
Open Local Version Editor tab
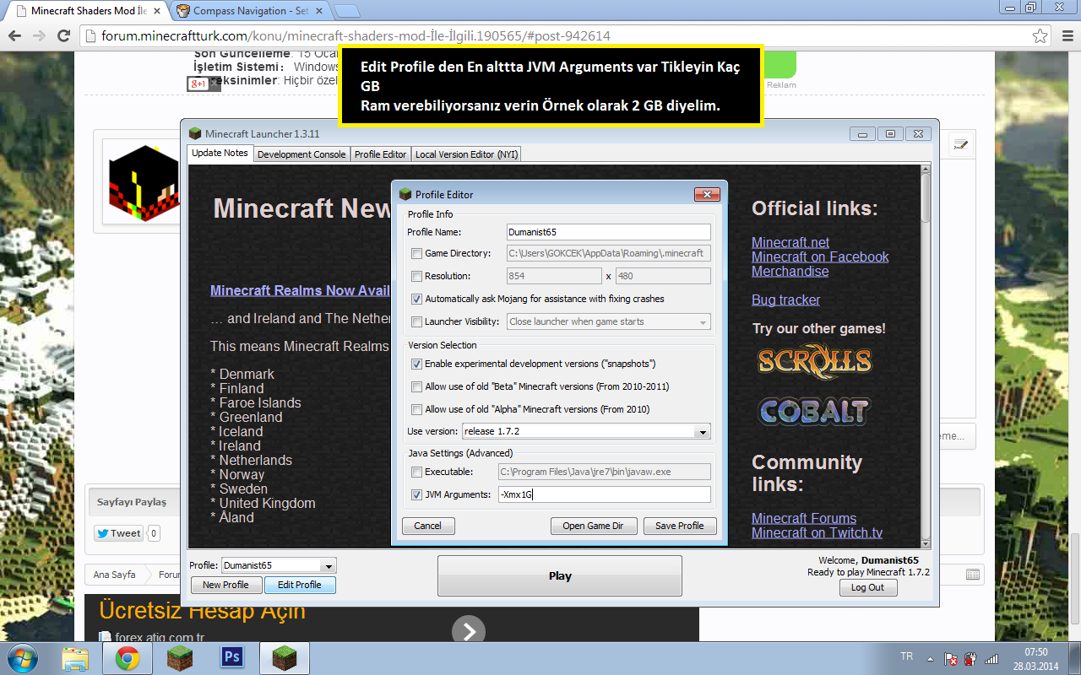(466, 154)
